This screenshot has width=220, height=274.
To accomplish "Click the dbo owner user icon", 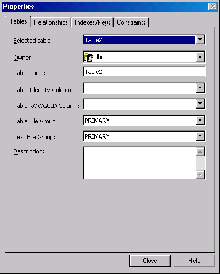I will point(89,58).
